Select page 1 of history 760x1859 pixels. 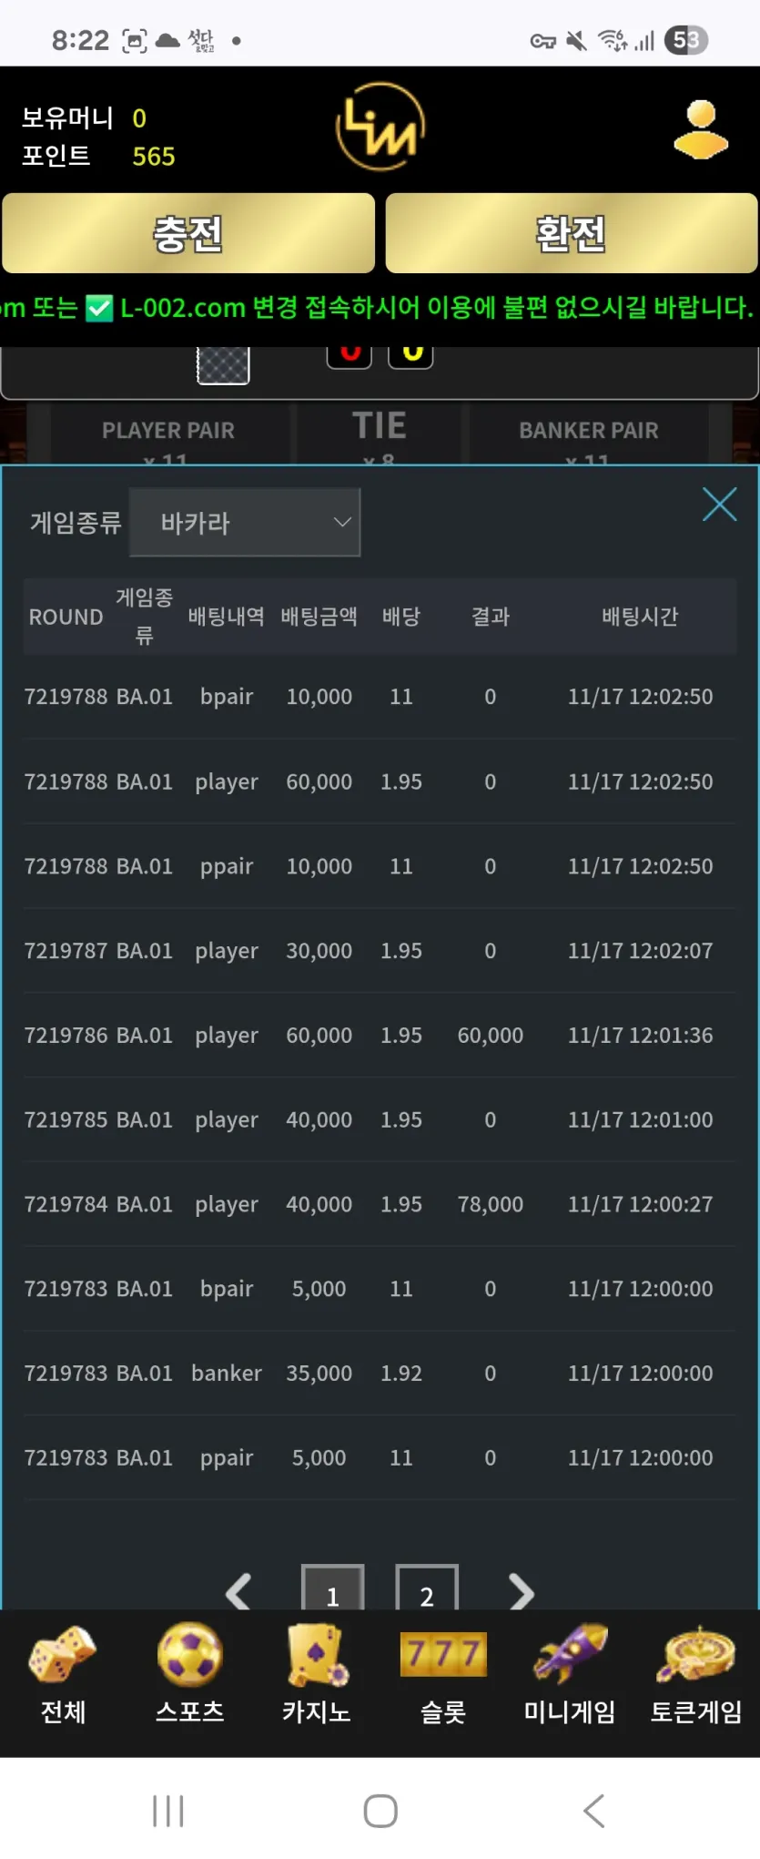(333, 1588)
